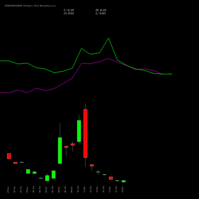Select the small green candle for 19 Feb
Viewport: 199px width, 199px height.
[124, 181]
